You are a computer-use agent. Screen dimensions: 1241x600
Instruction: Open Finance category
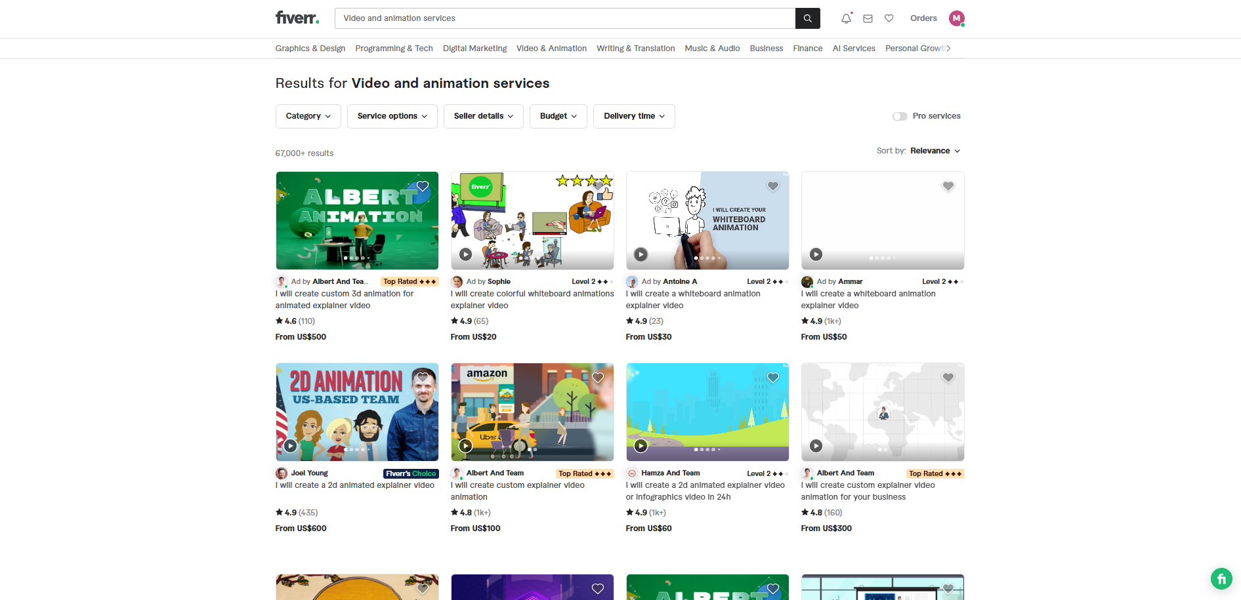click(808, 49)
